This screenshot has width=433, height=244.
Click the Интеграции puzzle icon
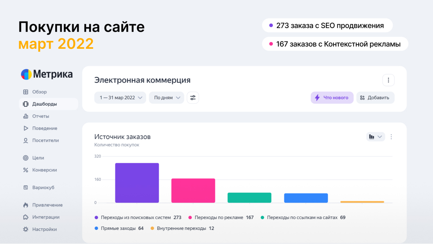[x=26, y=217]
